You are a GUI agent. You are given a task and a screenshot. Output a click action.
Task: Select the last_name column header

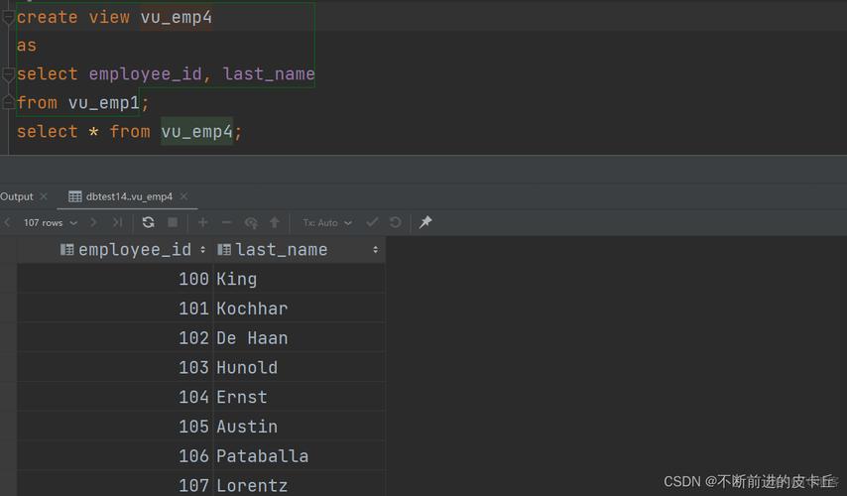(300, 250)
